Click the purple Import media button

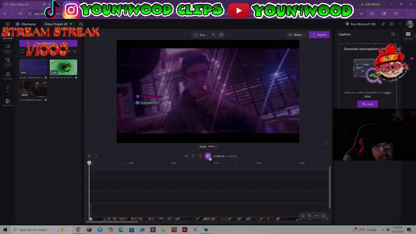click(x=45, y=44)
